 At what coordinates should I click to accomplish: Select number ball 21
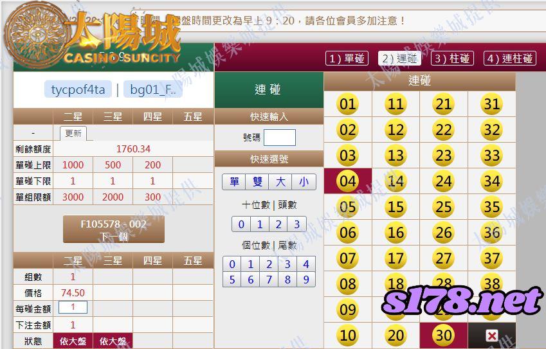coord(443,104)
